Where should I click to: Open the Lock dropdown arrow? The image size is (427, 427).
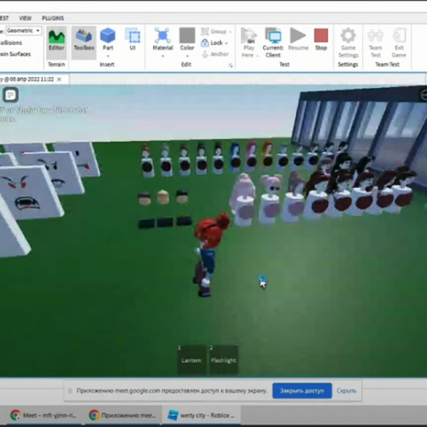pos(226,43)
